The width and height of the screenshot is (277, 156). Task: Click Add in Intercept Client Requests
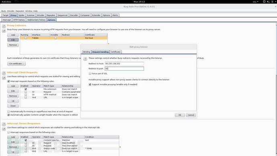coord(13,86)
